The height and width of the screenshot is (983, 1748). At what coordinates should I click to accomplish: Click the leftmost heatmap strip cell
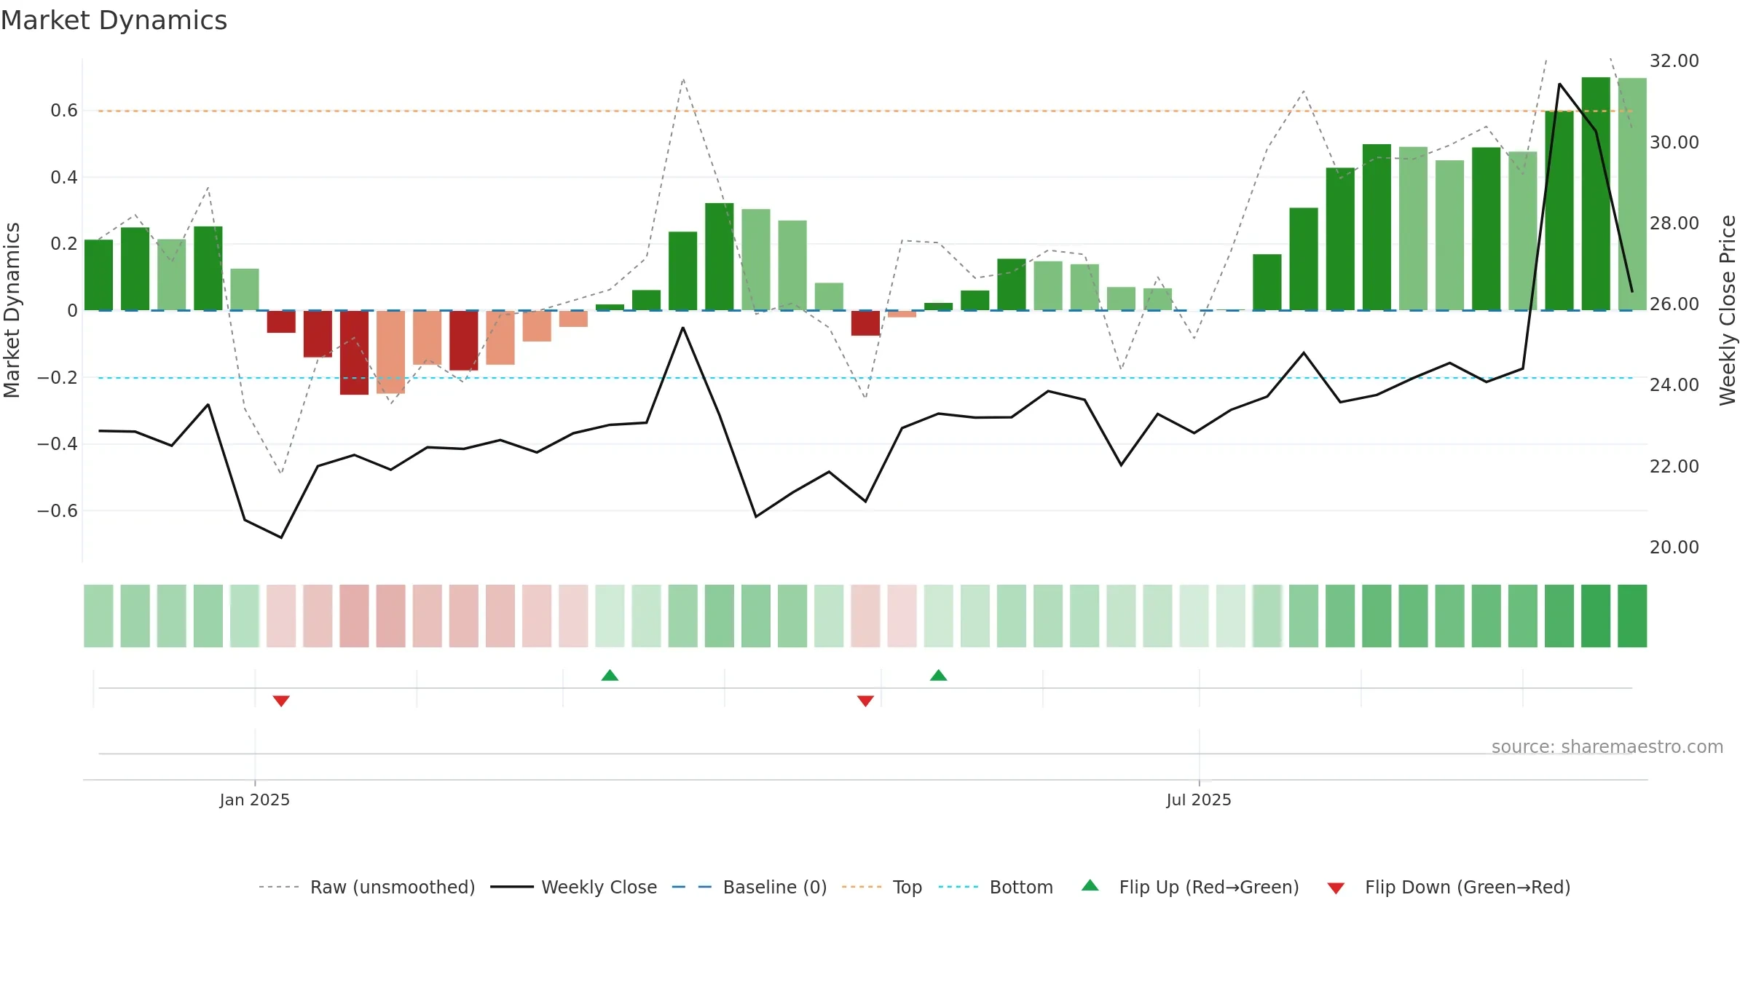tap(98, 616)
